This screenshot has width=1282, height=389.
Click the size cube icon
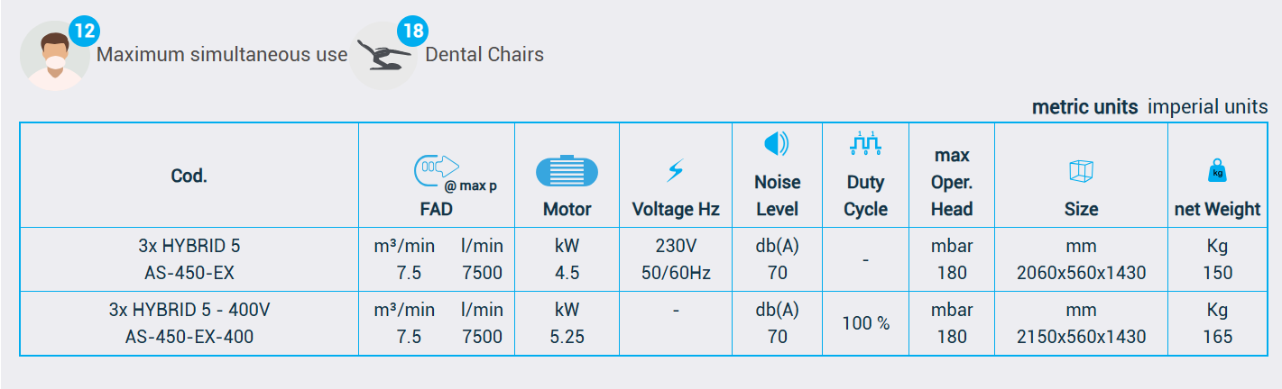[1081, 170]
